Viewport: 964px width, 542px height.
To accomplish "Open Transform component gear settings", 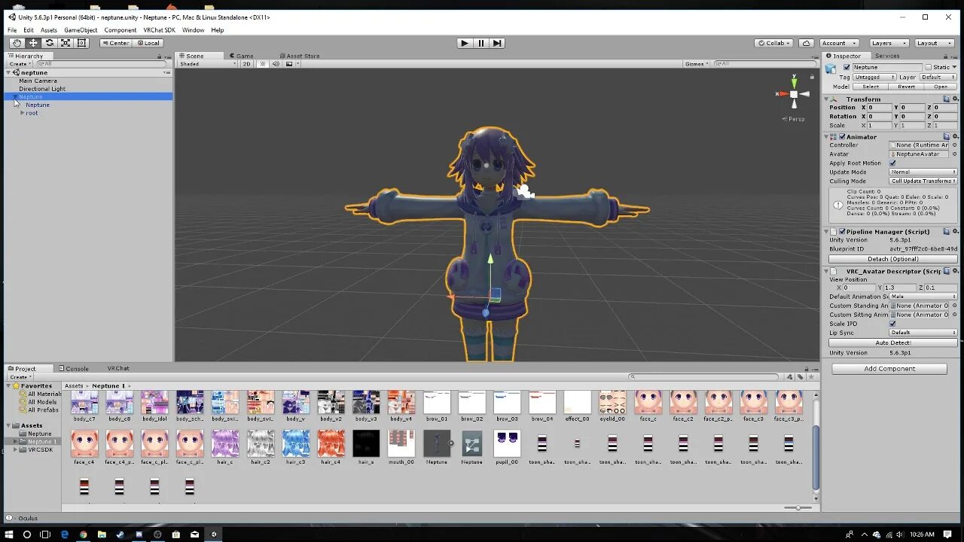I will pyautogui.click(x=955, y=99).
